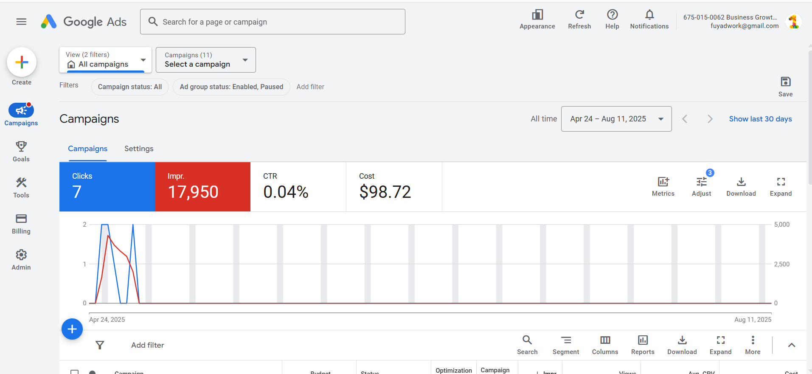Click the Show last 30 days link

(760, 119)
